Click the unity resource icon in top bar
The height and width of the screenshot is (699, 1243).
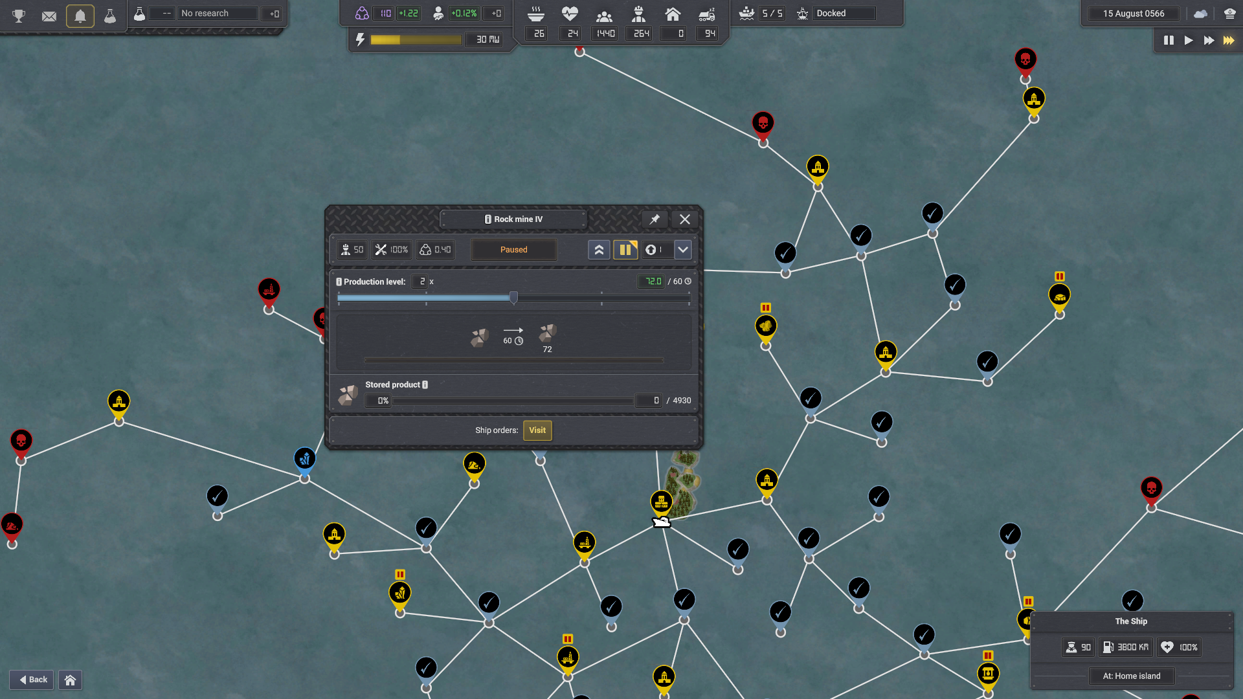(362, 13)
